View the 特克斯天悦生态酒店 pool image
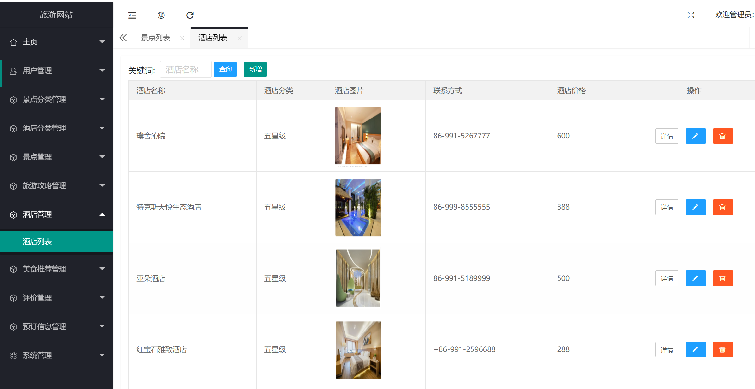 click(x=358, y=208)
